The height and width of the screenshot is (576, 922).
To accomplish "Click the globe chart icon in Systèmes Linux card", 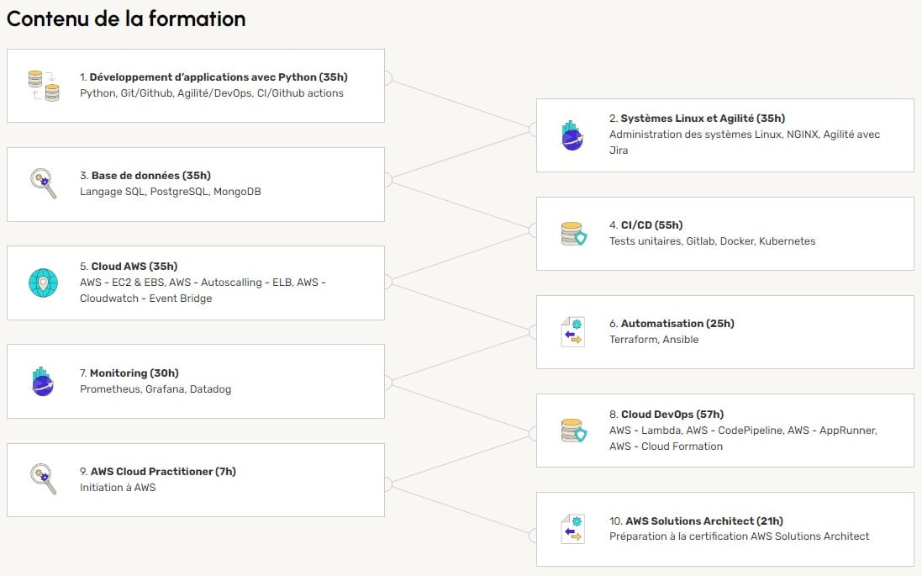I will click(x=573, y=135).
